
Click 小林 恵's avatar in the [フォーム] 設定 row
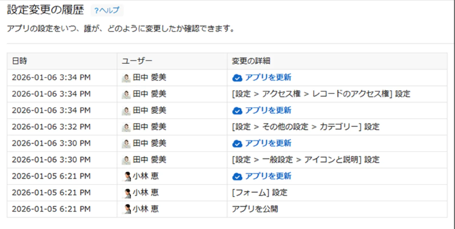coord(127,193)
